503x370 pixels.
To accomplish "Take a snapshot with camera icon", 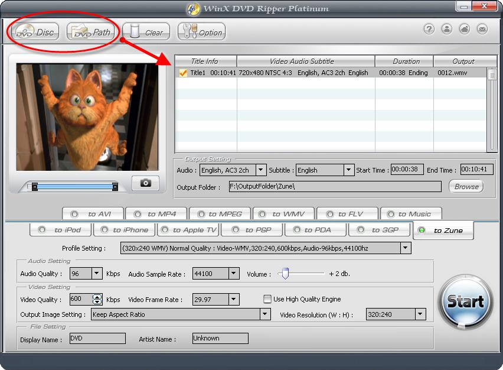I will pos(145,183).
